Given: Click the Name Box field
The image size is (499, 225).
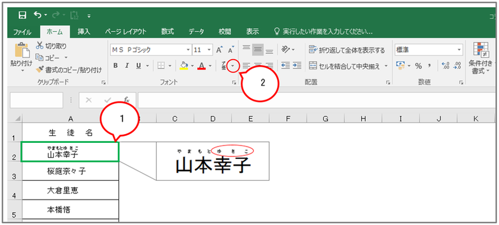Looking at the screenshot, I should click(37, 100).
